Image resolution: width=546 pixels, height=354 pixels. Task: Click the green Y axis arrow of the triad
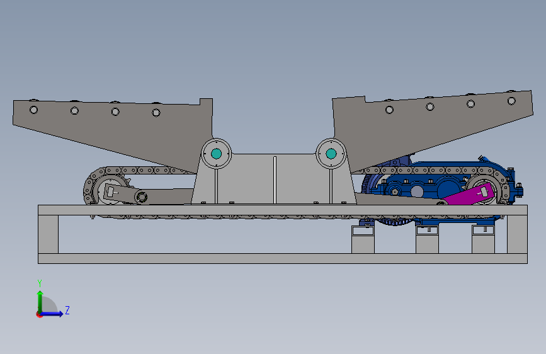40,301
